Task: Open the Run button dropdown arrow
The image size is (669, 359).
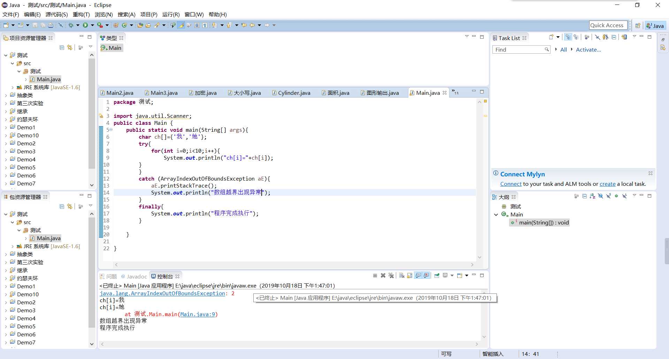Action: pos(92,25)
